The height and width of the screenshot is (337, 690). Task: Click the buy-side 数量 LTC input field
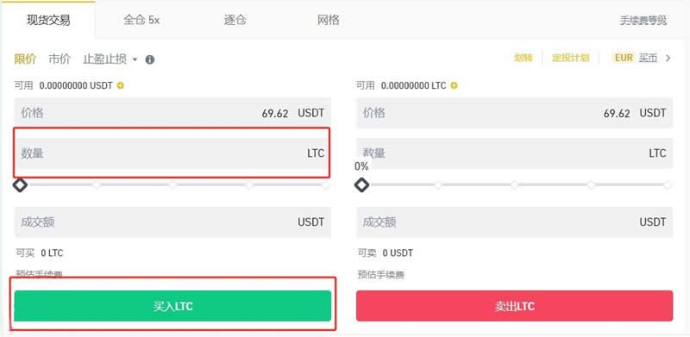[172, 153]
